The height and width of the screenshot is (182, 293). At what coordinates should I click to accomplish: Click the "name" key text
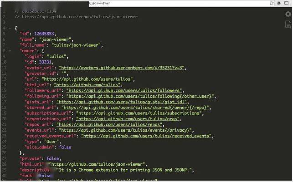pos(27,39)
